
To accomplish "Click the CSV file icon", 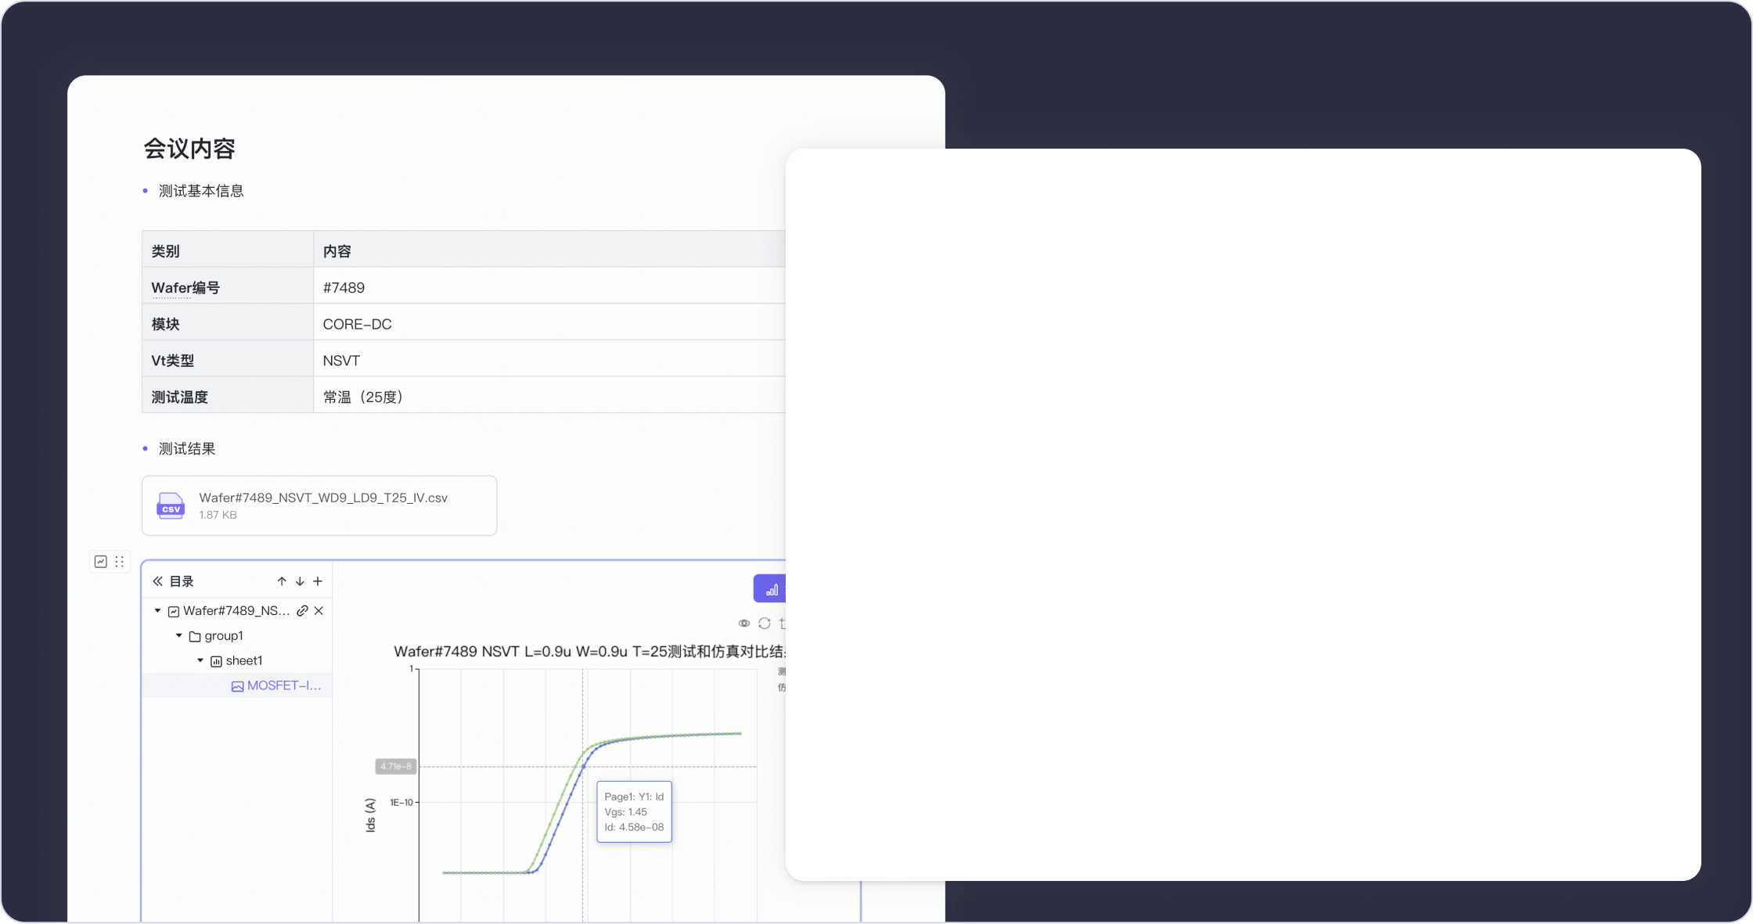I will tap(171, 506).
